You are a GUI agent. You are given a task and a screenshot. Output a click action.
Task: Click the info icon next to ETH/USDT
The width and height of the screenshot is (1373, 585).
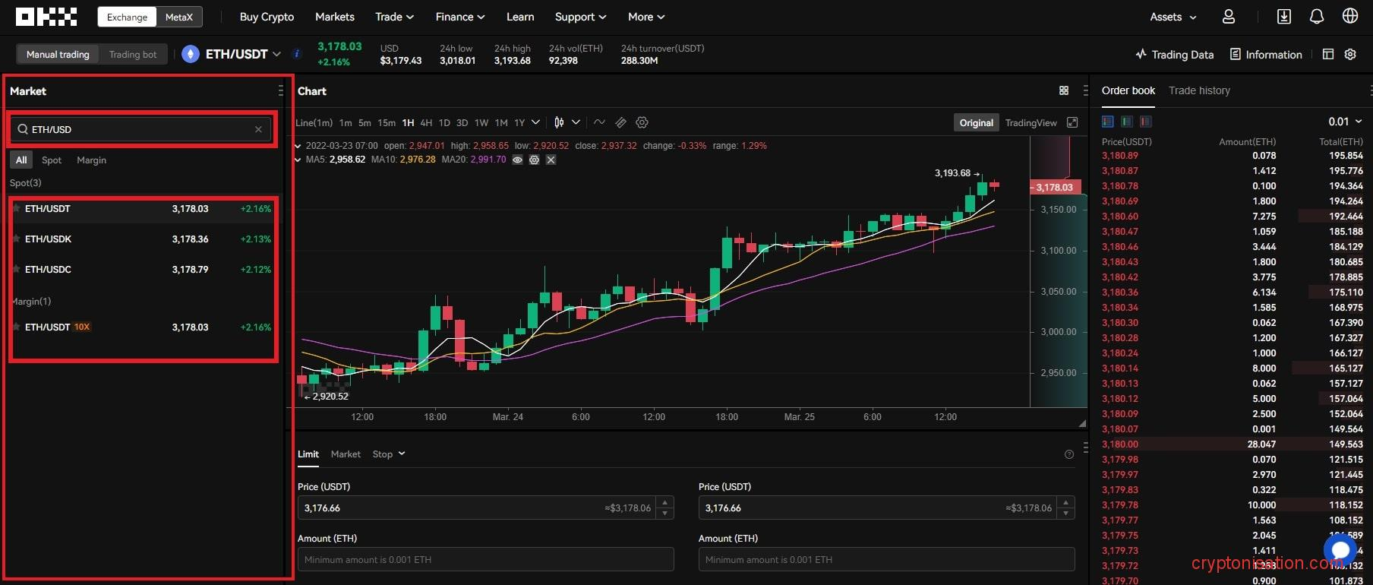297,54
